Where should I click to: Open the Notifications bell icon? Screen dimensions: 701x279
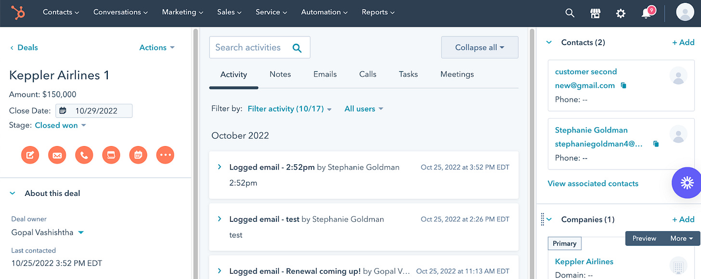pos(647,13)
